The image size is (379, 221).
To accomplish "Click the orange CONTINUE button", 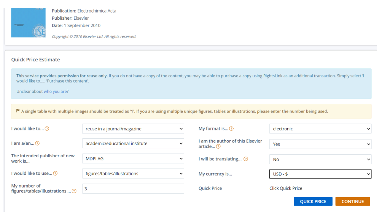I will [353, 202].
